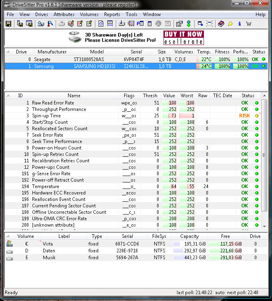The image size is (272, 301).
Task: Click the full-screen expand window icon
Action: click(210, 24)
